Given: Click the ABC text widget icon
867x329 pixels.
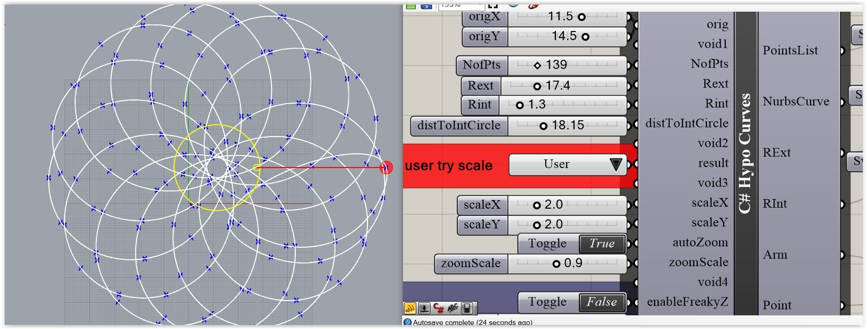Looking at the screenshot, I should pyautogui.click(x=453, y=308).
